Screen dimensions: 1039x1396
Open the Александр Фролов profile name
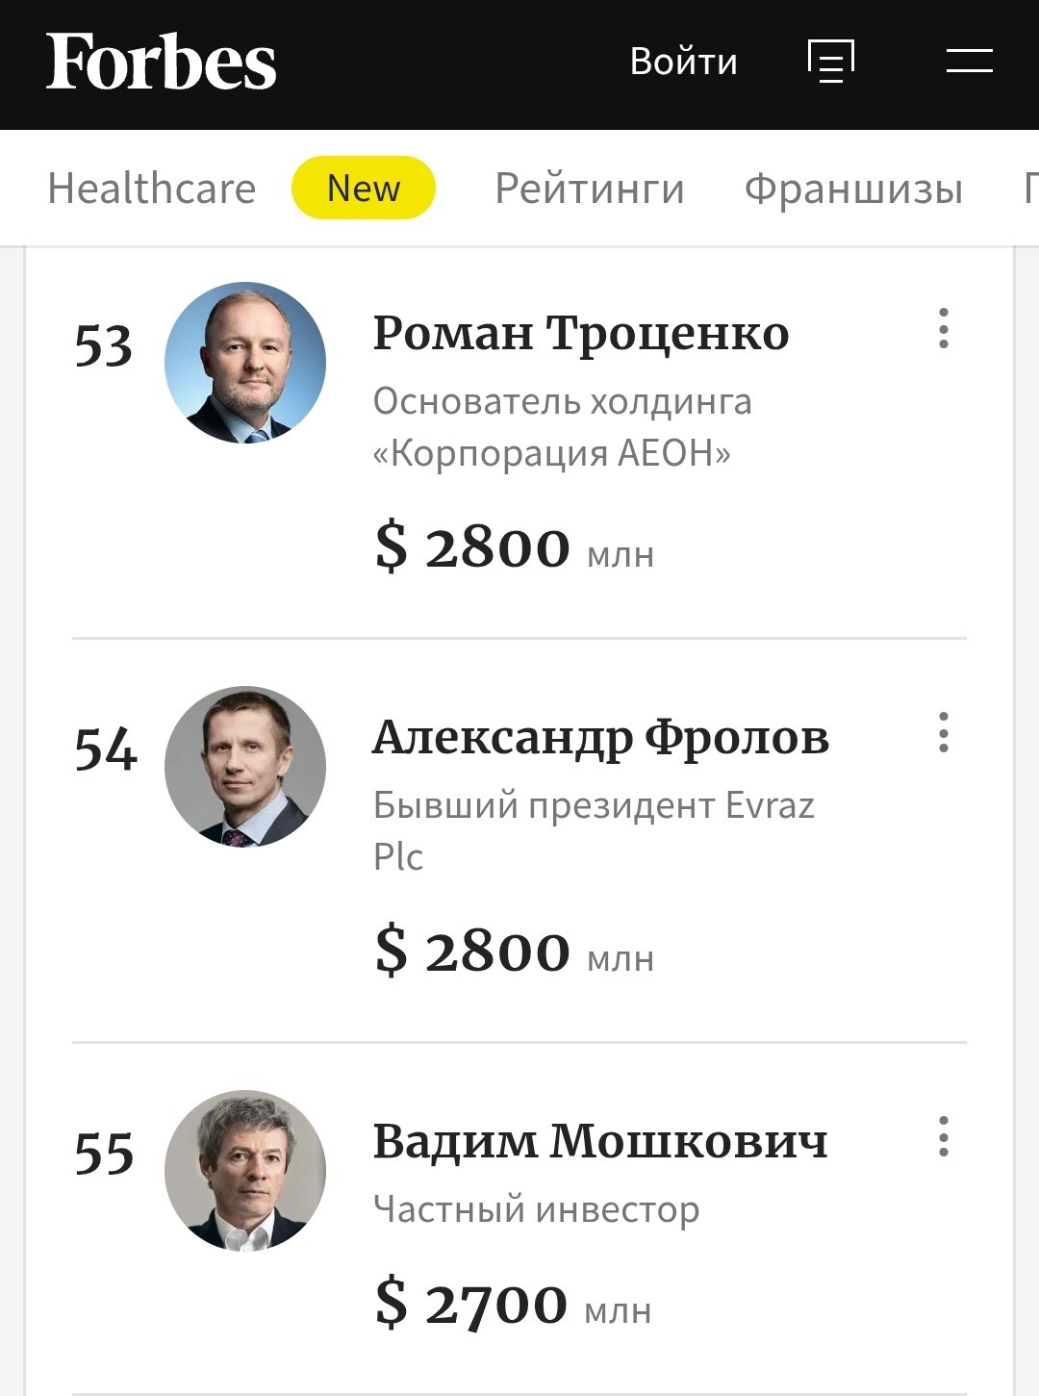[x=601, y=738]
